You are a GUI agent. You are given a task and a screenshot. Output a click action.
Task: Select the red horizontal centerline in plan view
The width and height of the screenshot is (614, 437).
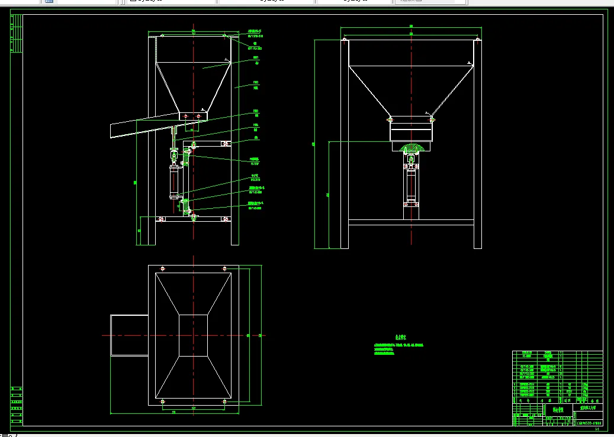tap(184, 335)
